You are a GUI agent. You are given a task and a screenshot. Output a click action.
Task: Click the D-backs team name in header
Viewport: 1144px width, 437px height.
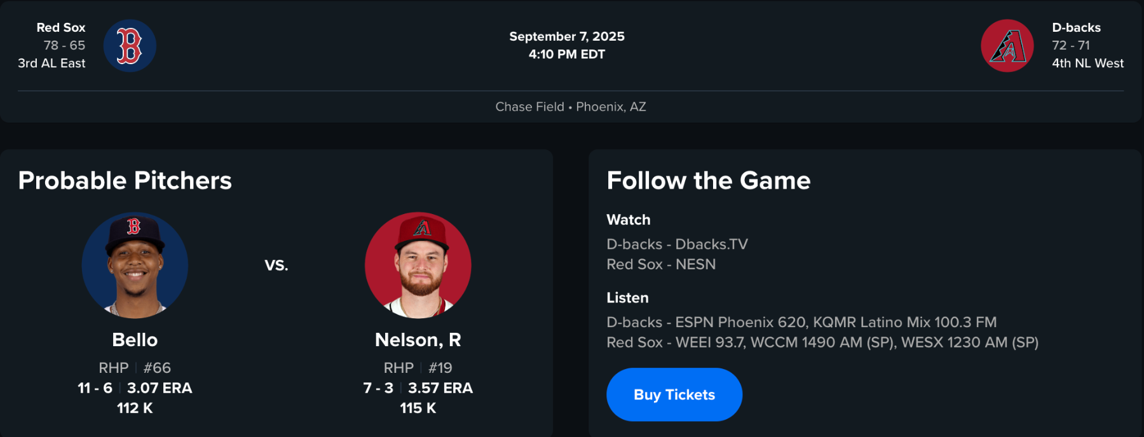tap(1076, 27)
